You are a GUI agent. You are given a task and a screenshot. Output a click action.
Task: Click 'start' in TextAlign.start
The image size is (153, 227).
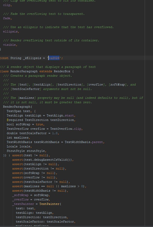click(x=69, y=115)
